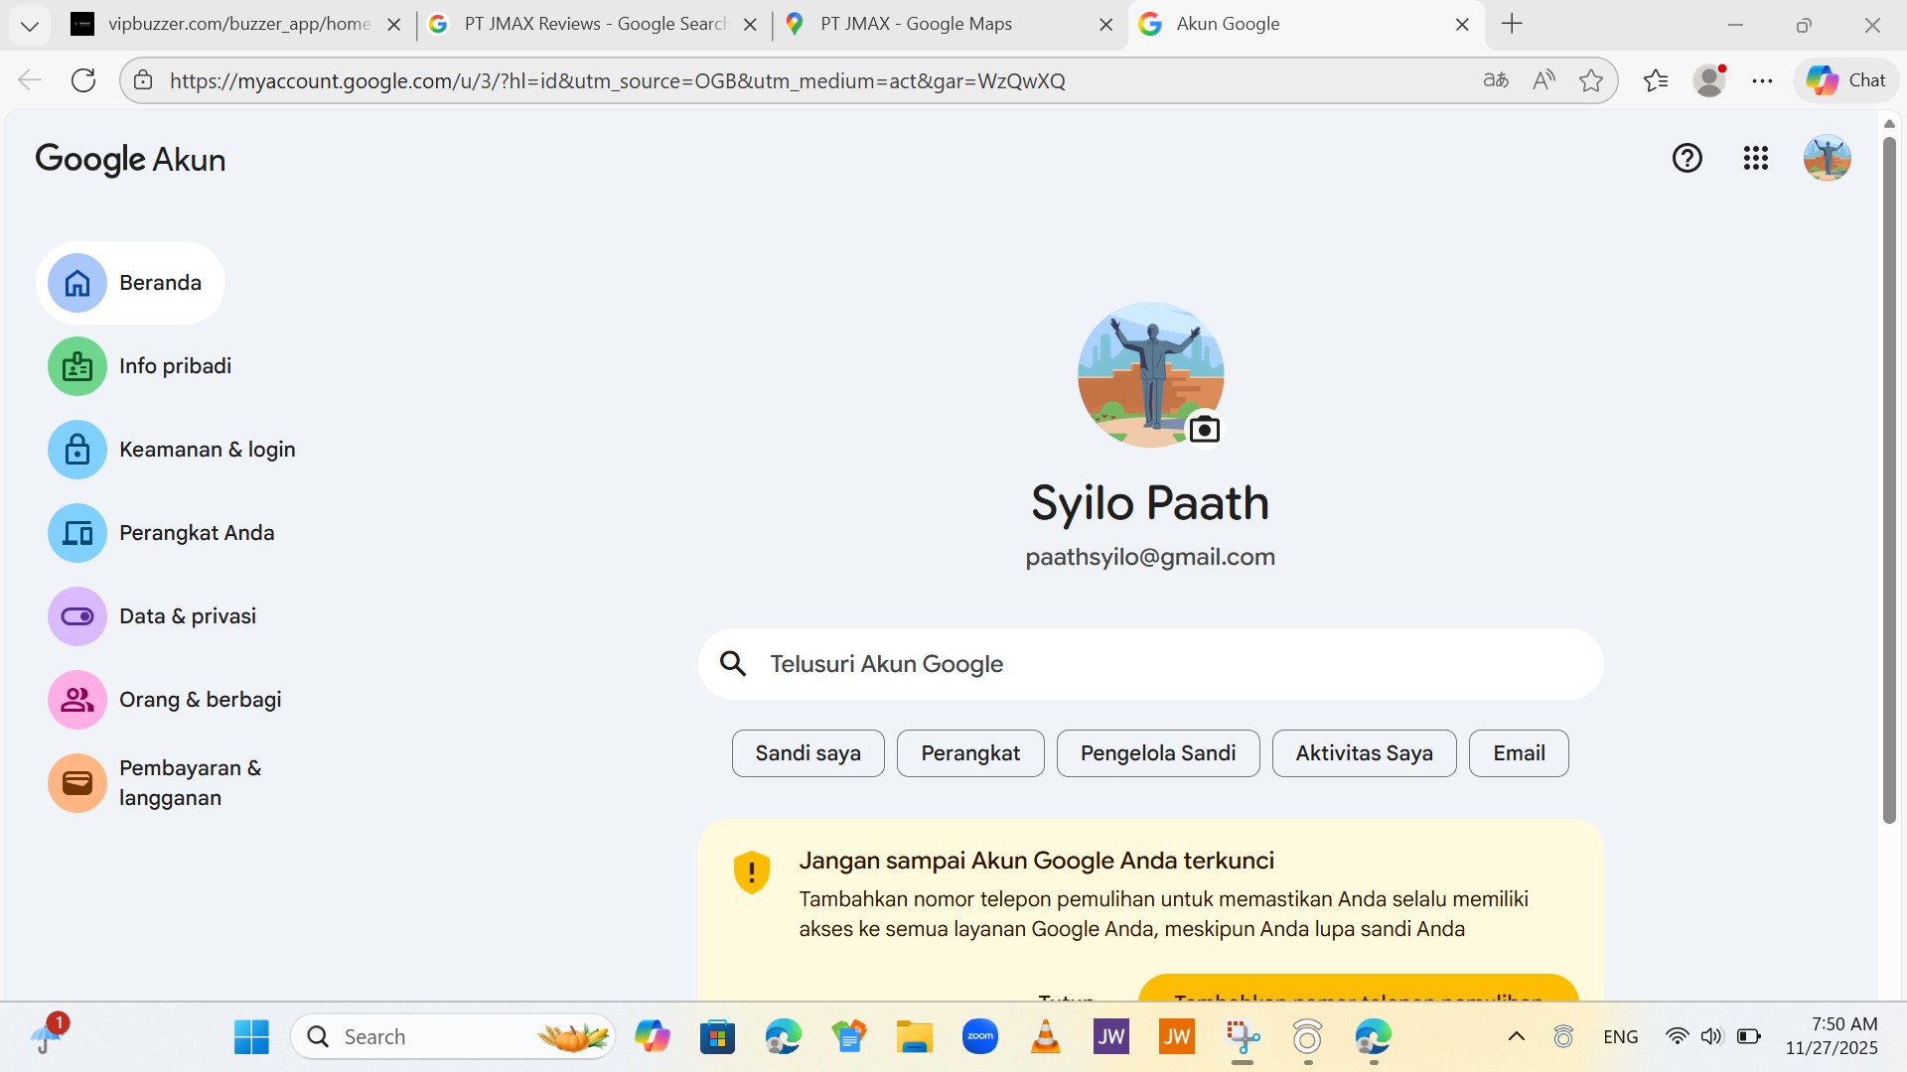The height and width of the screenshot is (1072, 1907).
Task: Click Telusuri Akun Google search field
Action: [x=1150, y=664]
